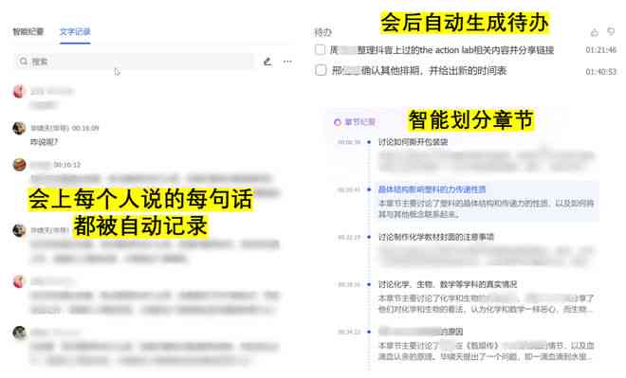Screen dimensions: 626x378
Task: Click the 章节纪要 heading label
Action: pyautogui.click(x=359, y=121)
